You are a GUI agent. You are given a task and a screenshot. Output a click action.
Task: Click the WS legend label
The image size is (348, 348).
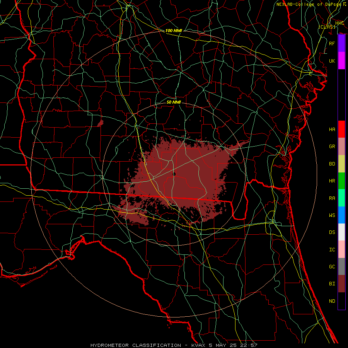click(332, 215)
